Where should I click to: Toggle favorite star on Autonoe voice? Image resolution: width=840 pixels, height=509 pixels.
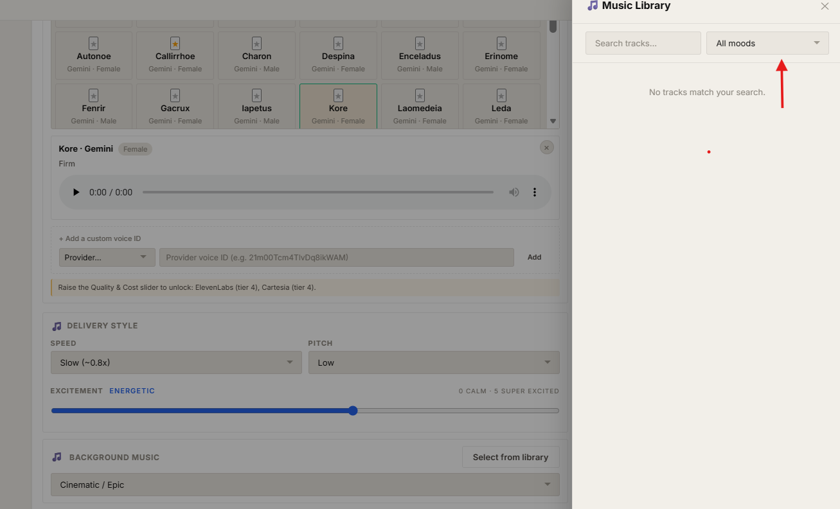pyautogui.click(x=93, y=44)
